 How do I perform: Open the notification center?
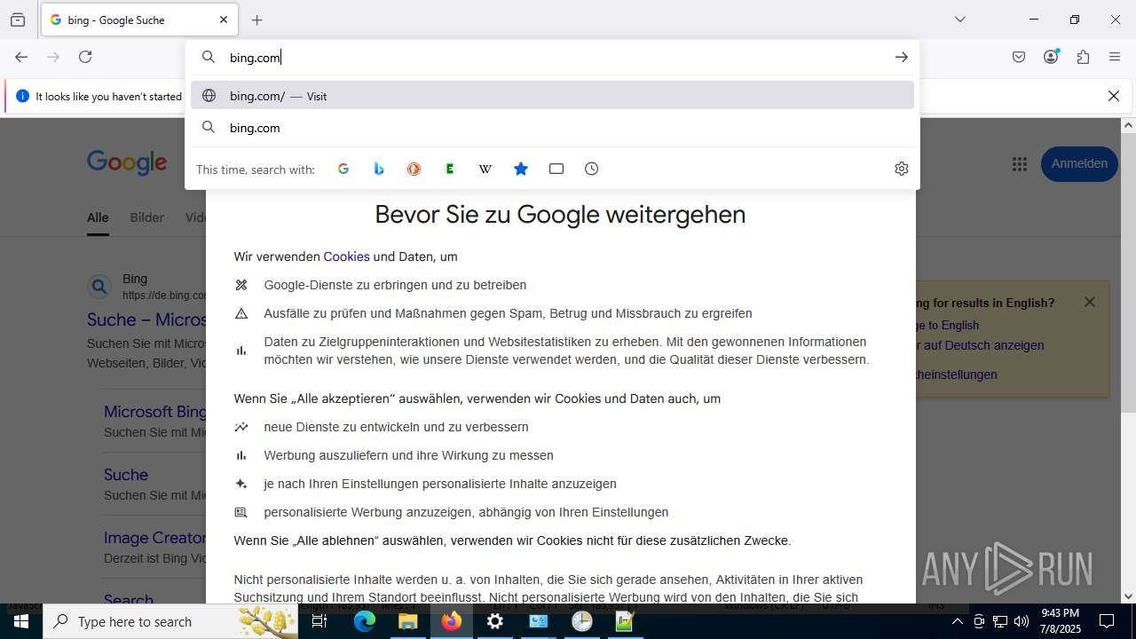[x=1107, y=621]
